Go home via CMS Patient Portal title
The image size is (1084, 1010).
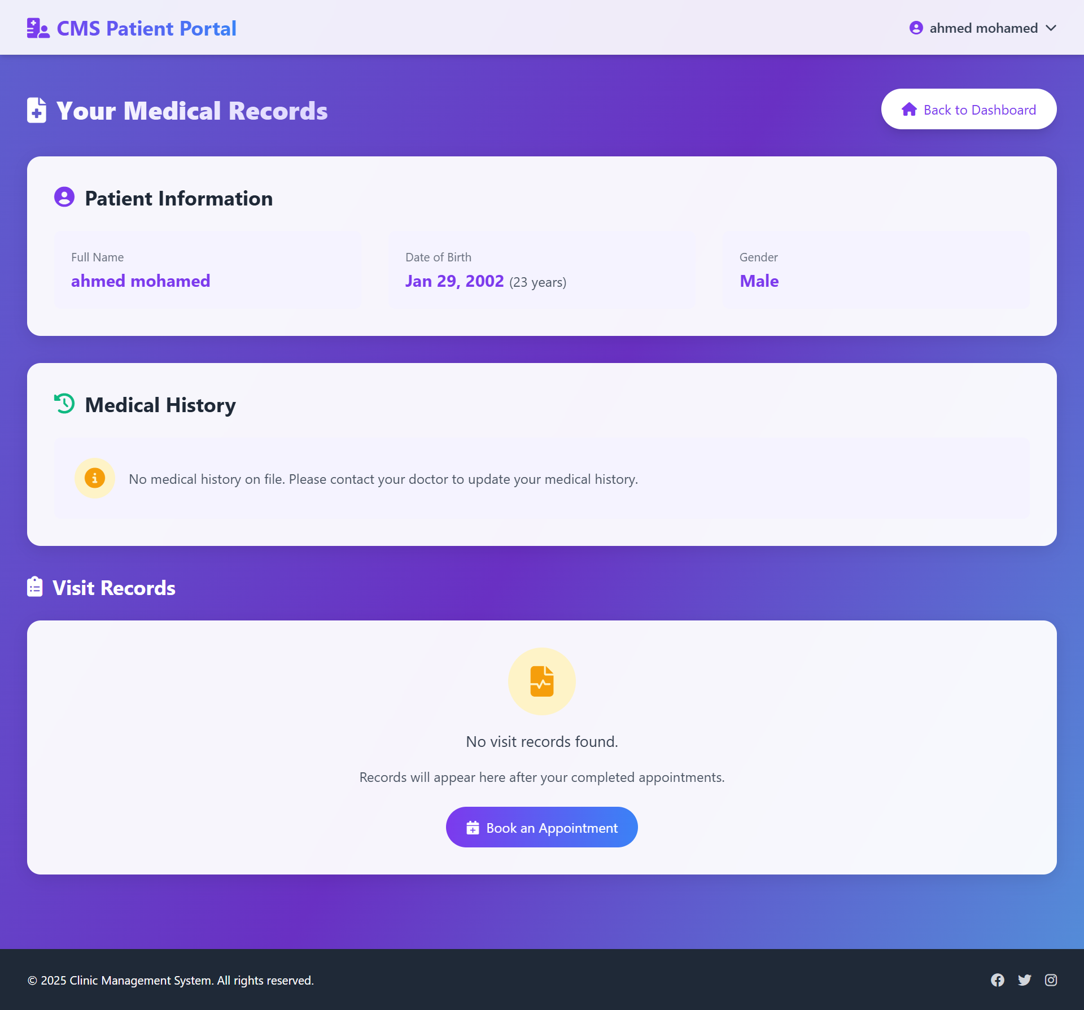pos(146,28)
